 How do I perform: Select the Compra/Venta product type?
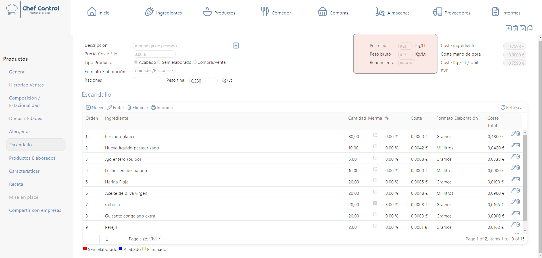(x=195, y=62)
